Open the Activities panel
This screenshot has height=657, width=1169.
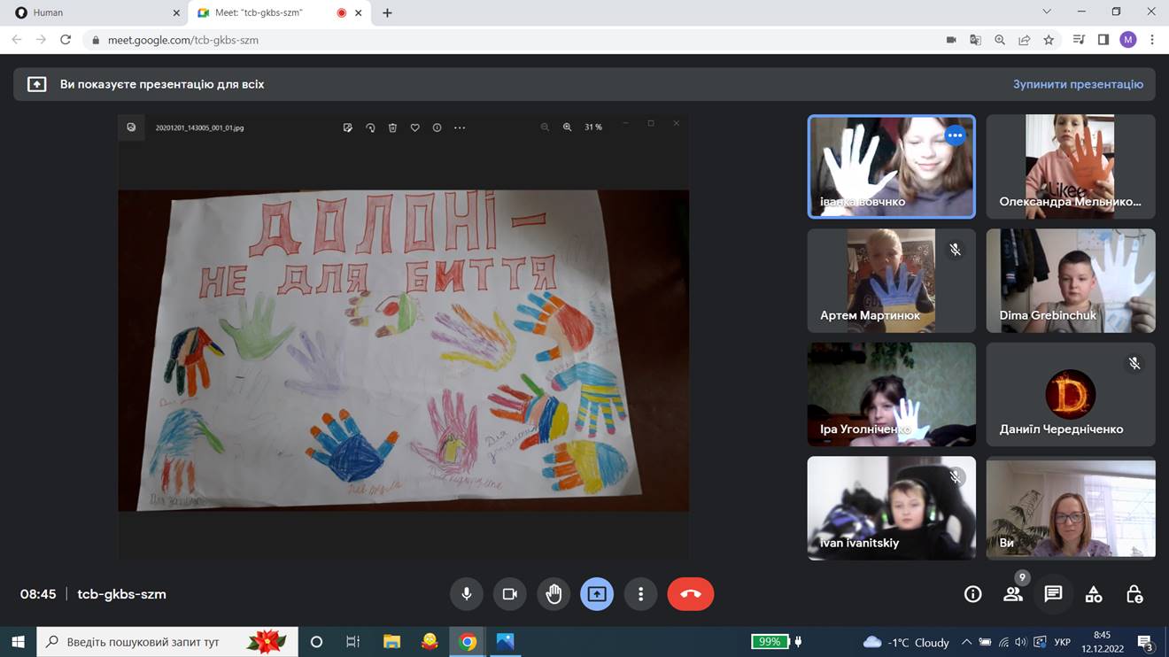coord(1094,594)
